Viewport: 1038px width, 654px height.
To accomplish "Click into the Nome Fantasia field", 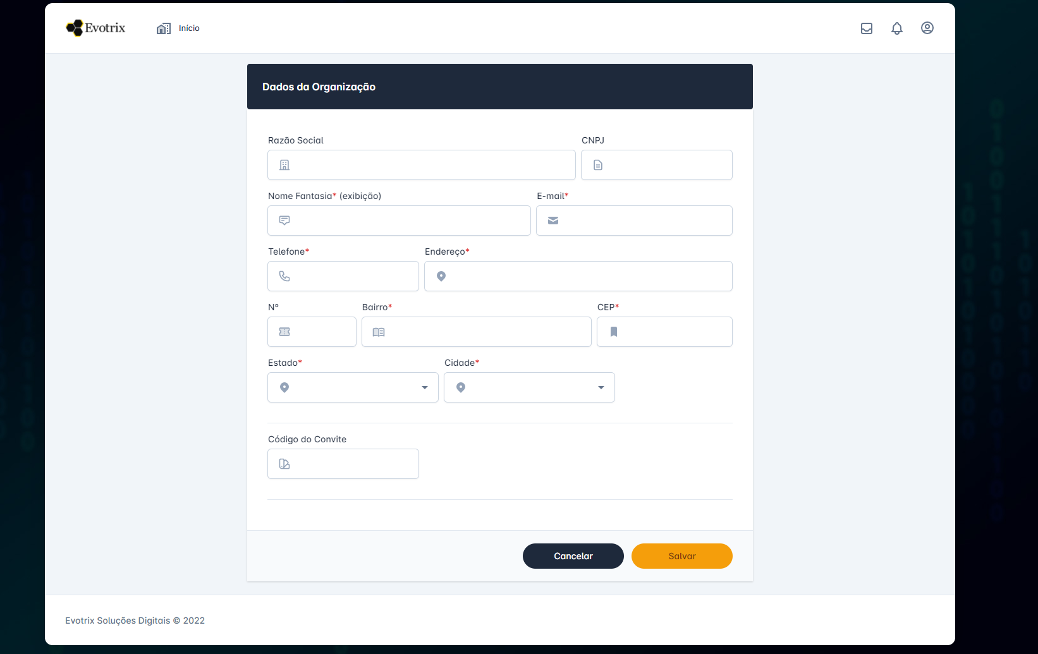I will click(408, 221).
